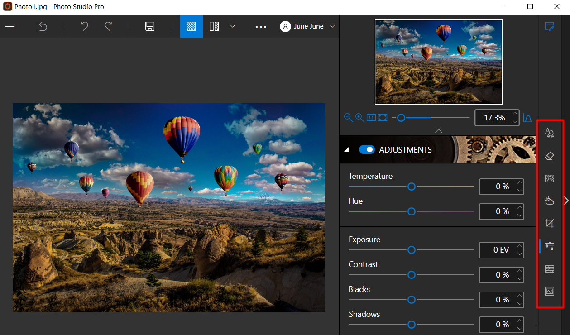Click the Blacks slider handle
Screen dimensions: 570x335
point(412,300)
